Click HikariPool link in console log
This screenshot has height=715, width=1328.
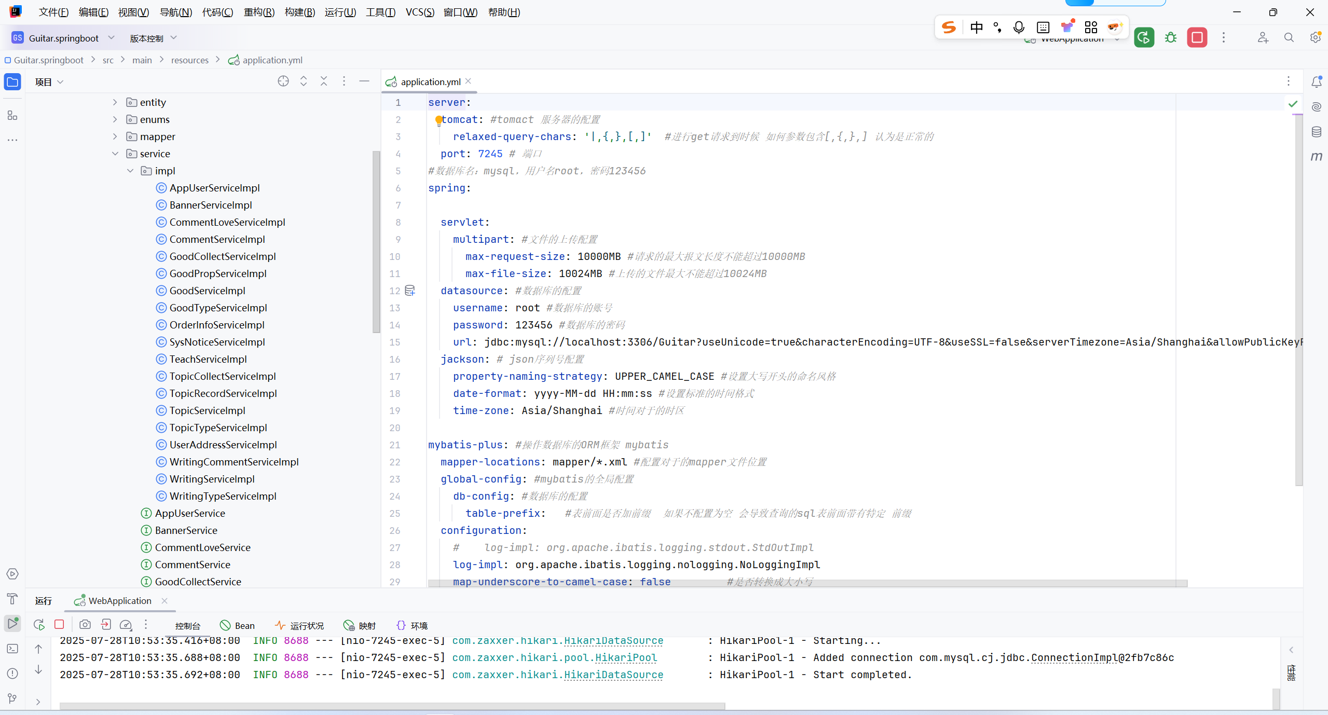(626, 657)
